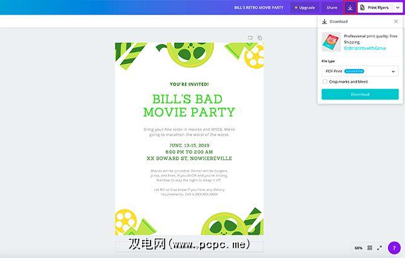Open the Share button
Image resolution: width=405 pixels, height=258 pixels.
[332, 7]
